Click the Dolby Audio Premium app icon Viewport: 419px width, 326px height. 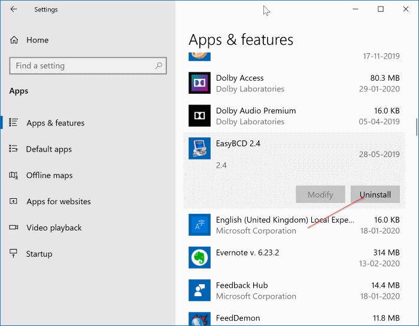tap(199, 116)
